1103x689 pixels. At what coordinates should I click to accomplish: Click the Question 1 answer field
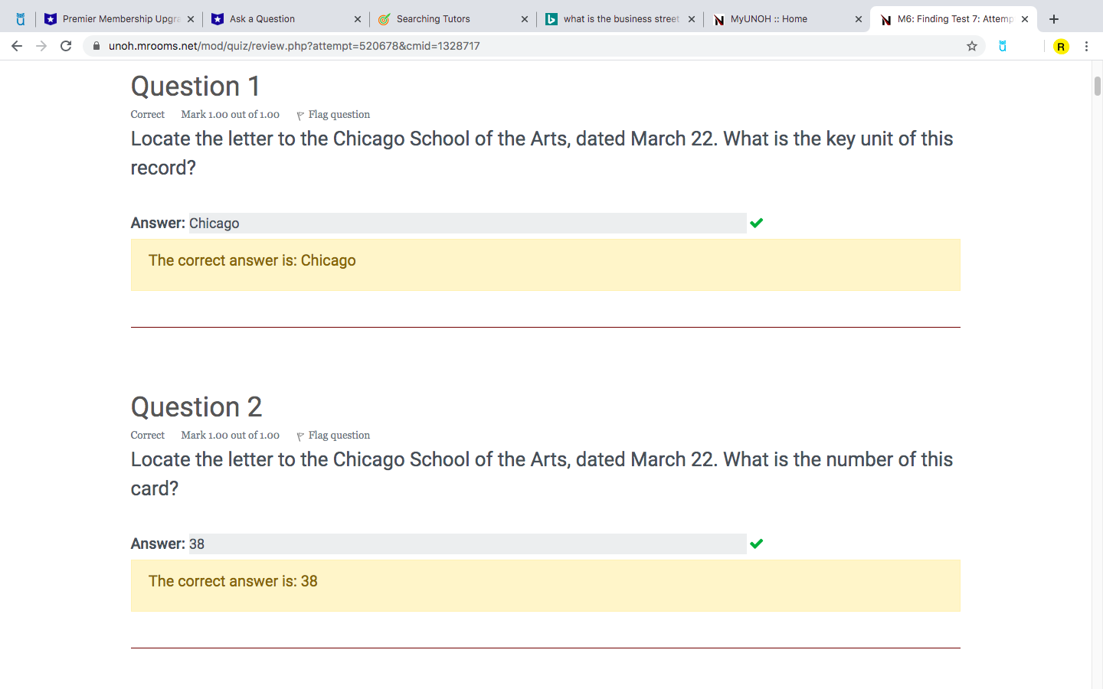(467, 224)
